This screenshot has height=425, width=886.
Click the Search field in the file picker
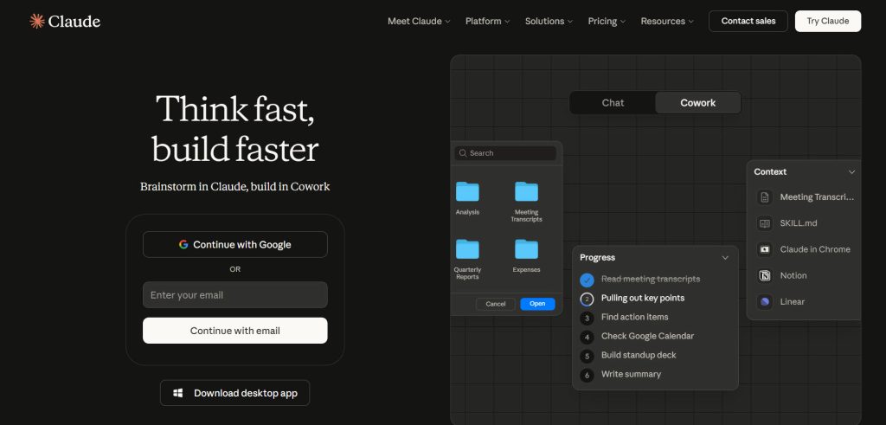(x=505, y=153)
